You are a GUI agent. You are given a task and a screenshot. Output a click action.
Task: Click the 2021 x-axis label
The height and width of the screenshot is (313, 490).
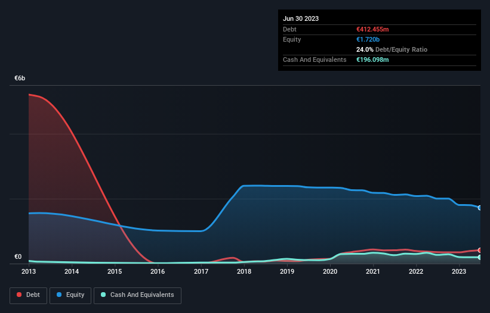click(x=373, y=271)
